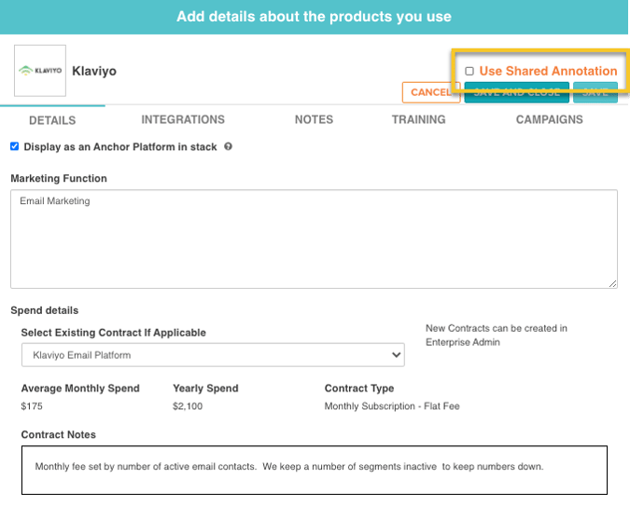This screenshot has height=519, width=630.
Task: Click the Klaviyo product name
Action: (x=94, y=71)
